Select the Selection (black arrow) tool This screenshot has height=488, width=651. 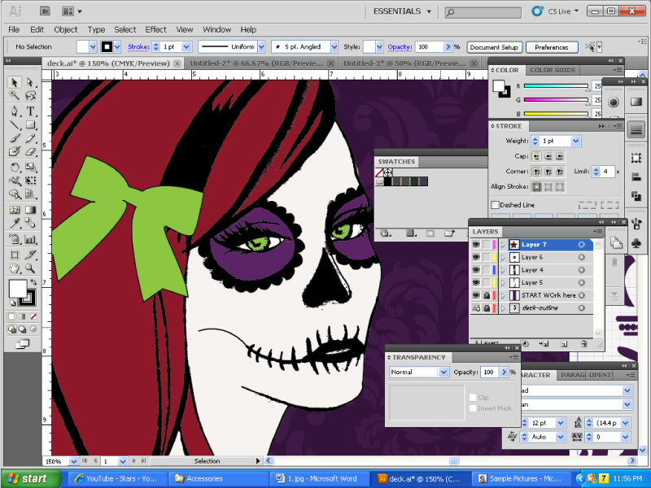point(14,82)
